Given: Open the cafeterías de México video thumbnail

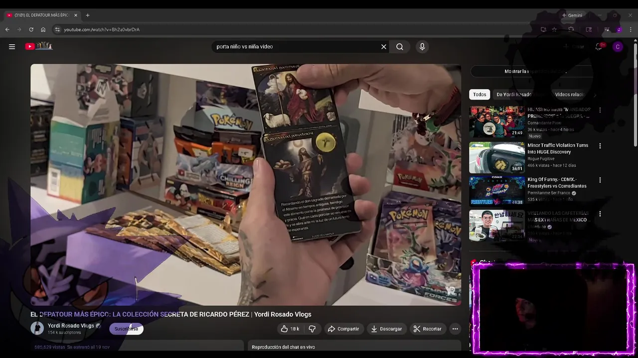Looking at the screenshot, I should [x=497, y=225].
